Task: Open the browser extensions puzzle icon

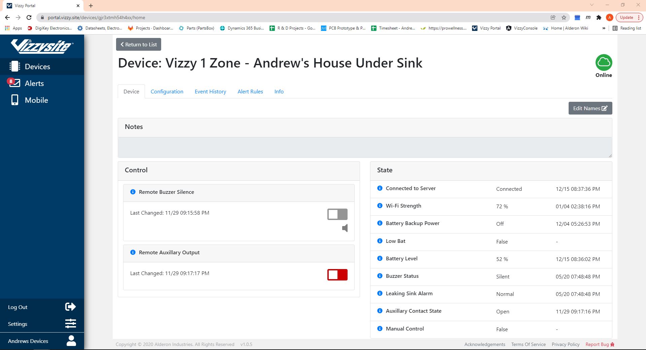Action: [599, 17]
